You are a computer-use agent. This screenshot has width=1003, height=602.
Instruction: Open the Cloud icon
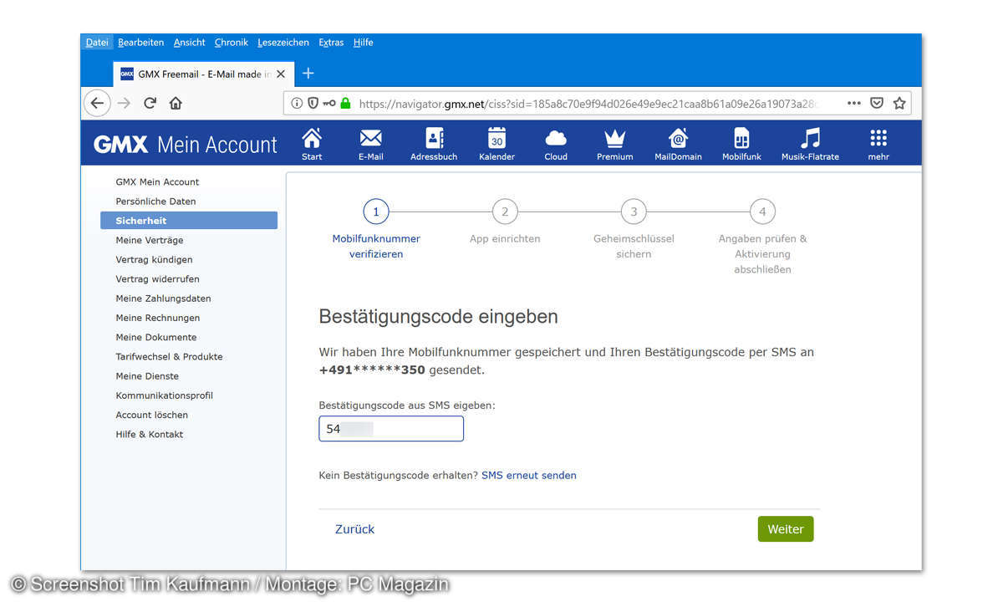[x=556, y=138]
